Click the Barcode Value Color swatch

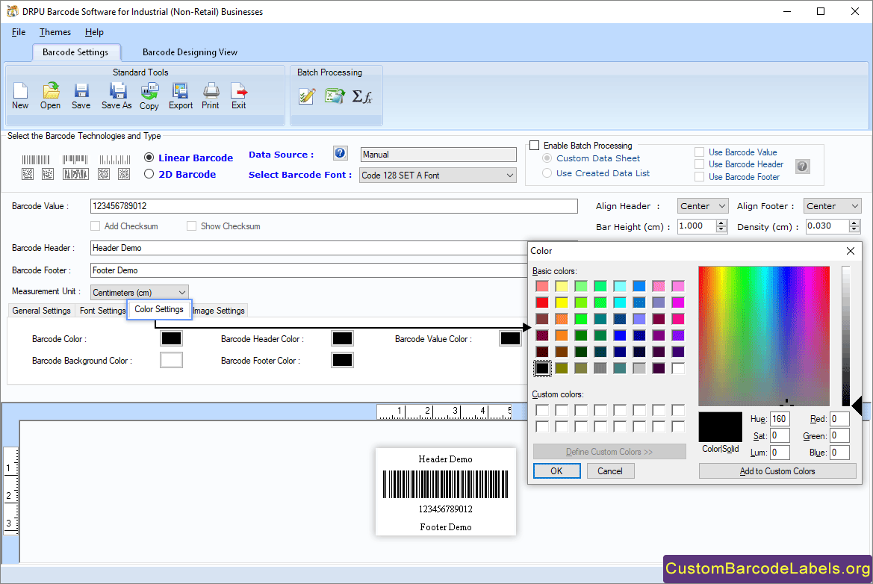click(x=510, y=338)
